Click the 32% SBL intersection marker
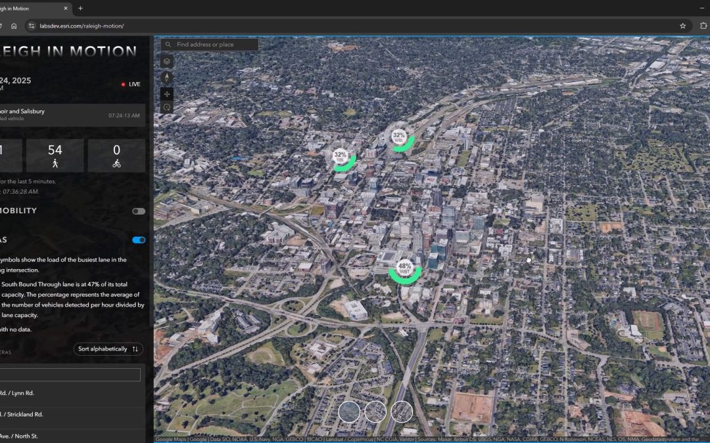Viewport: 710px width, 443px height. 340,158
